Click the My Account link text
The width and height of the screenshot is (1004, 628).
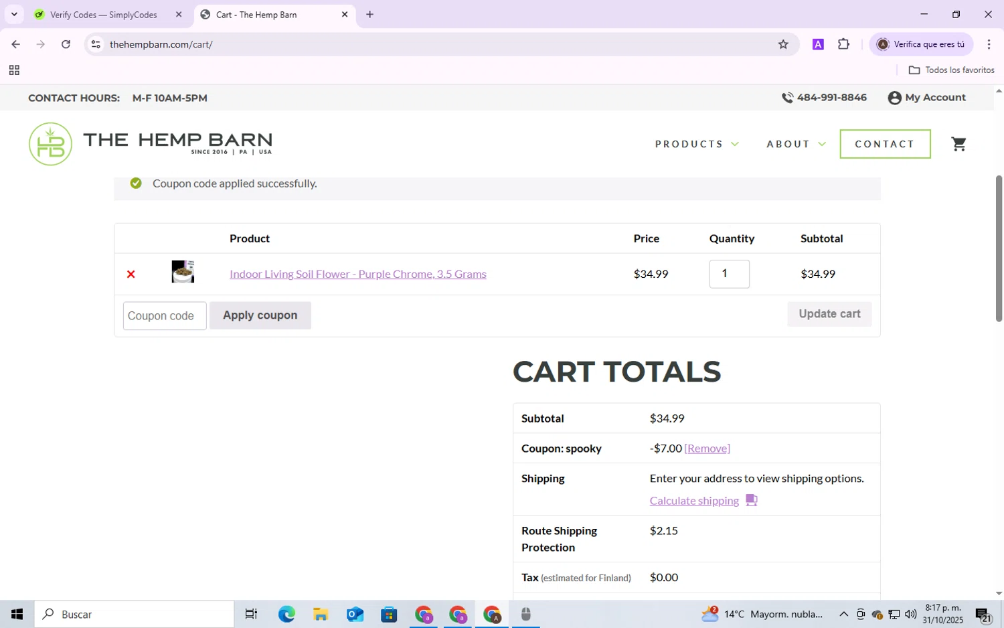935,98
